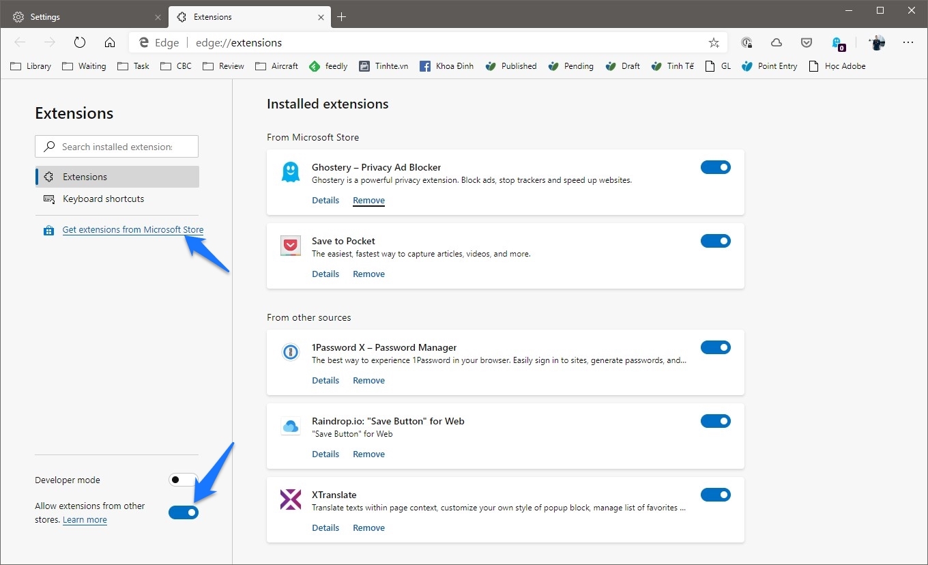The image size is (928, 565).
Task: Click the XTranslate extension icon
Action: point(291,499)
